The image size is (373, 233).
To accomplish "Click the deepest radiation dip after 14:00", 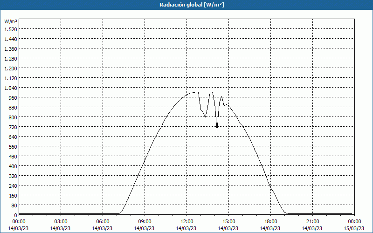I will (217, 130).
